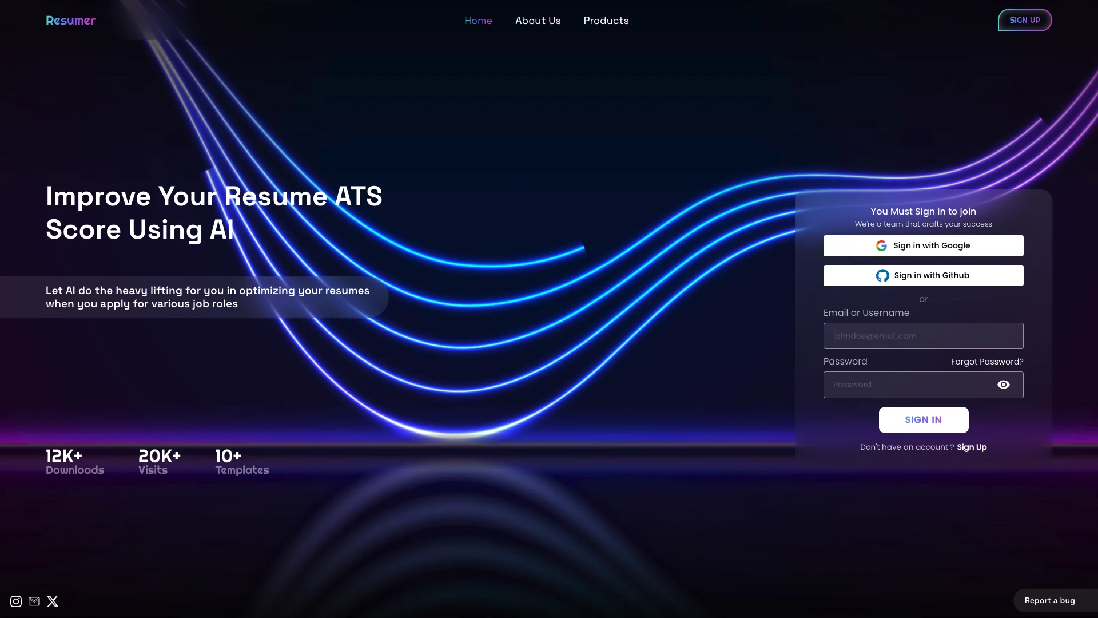Click the email icon in footer

34,601
